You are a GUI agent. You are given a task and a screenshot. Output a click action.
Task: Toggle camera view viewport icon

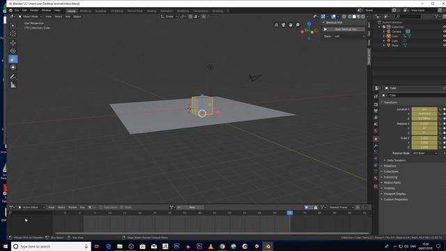point(284,25)
